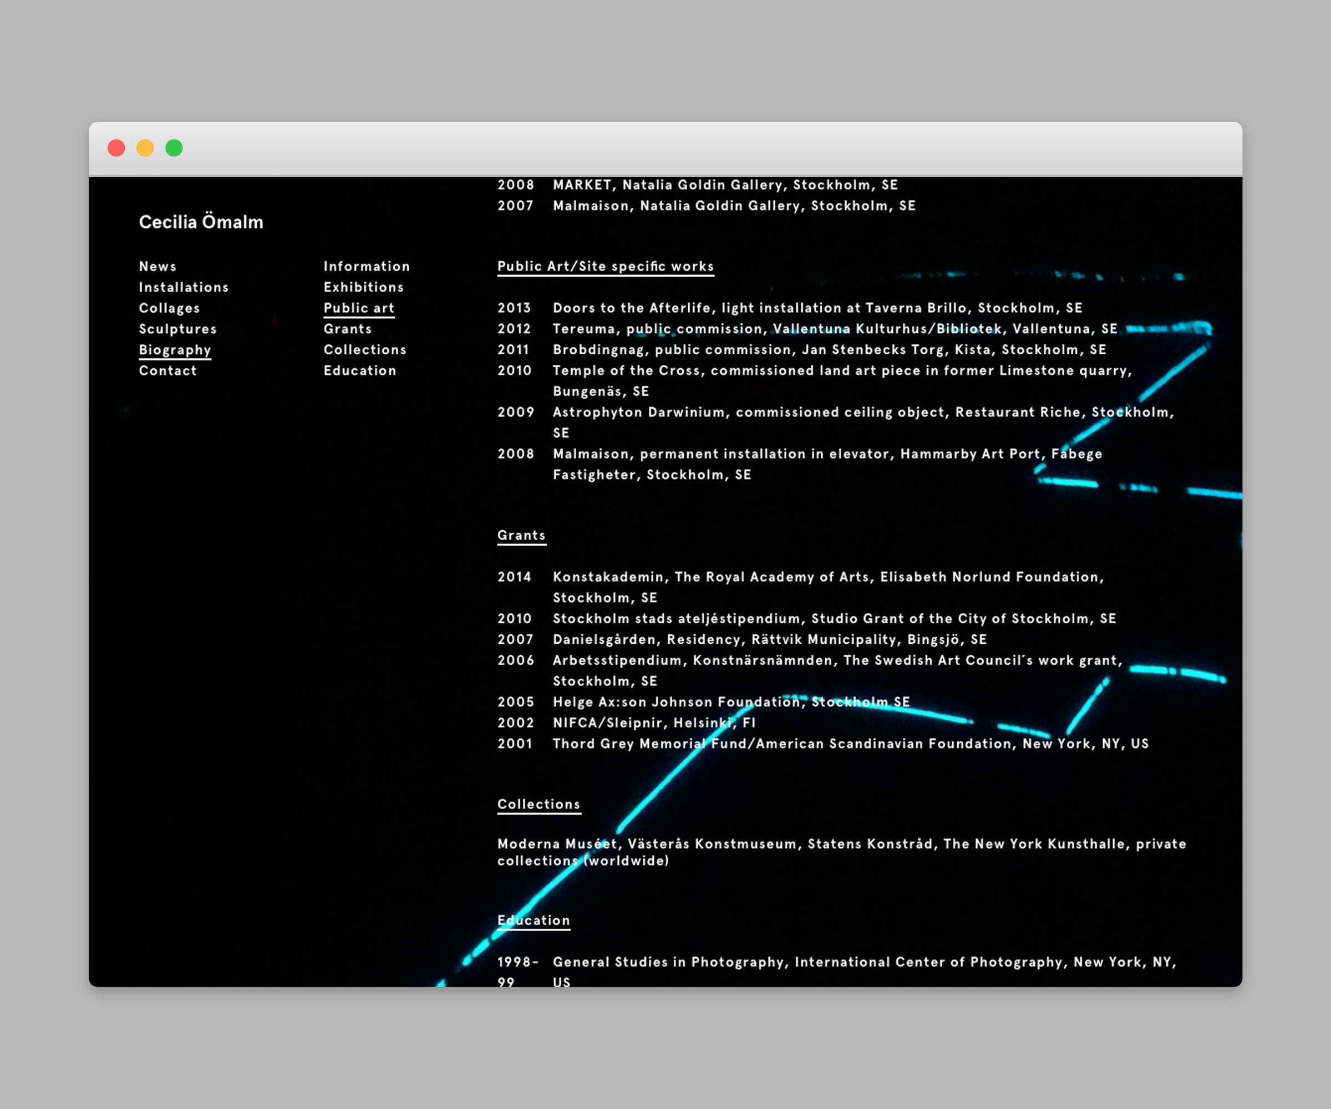Select the 2014 Konstakademin grant entry

point(801,587)
